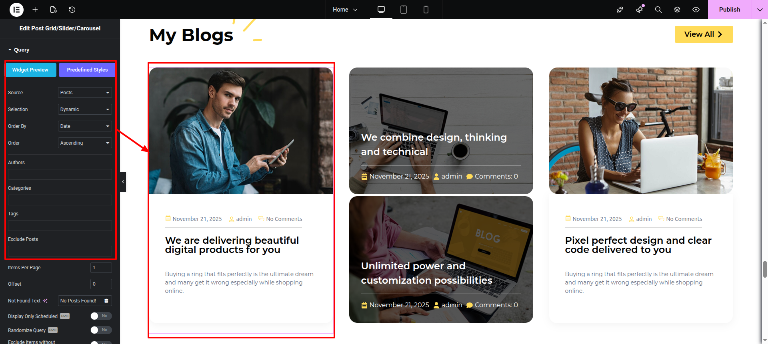Open the document settings icon
Screen dimensions: 768x344
pos(54,10)
